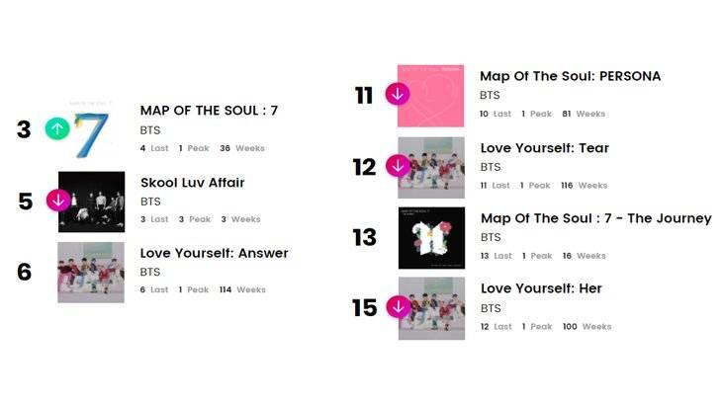Click the pink down arrow beside rank 15
Image resolution: width=722 pixels, height=406 pixels.
pyautogui.click(x=399, y=307)
